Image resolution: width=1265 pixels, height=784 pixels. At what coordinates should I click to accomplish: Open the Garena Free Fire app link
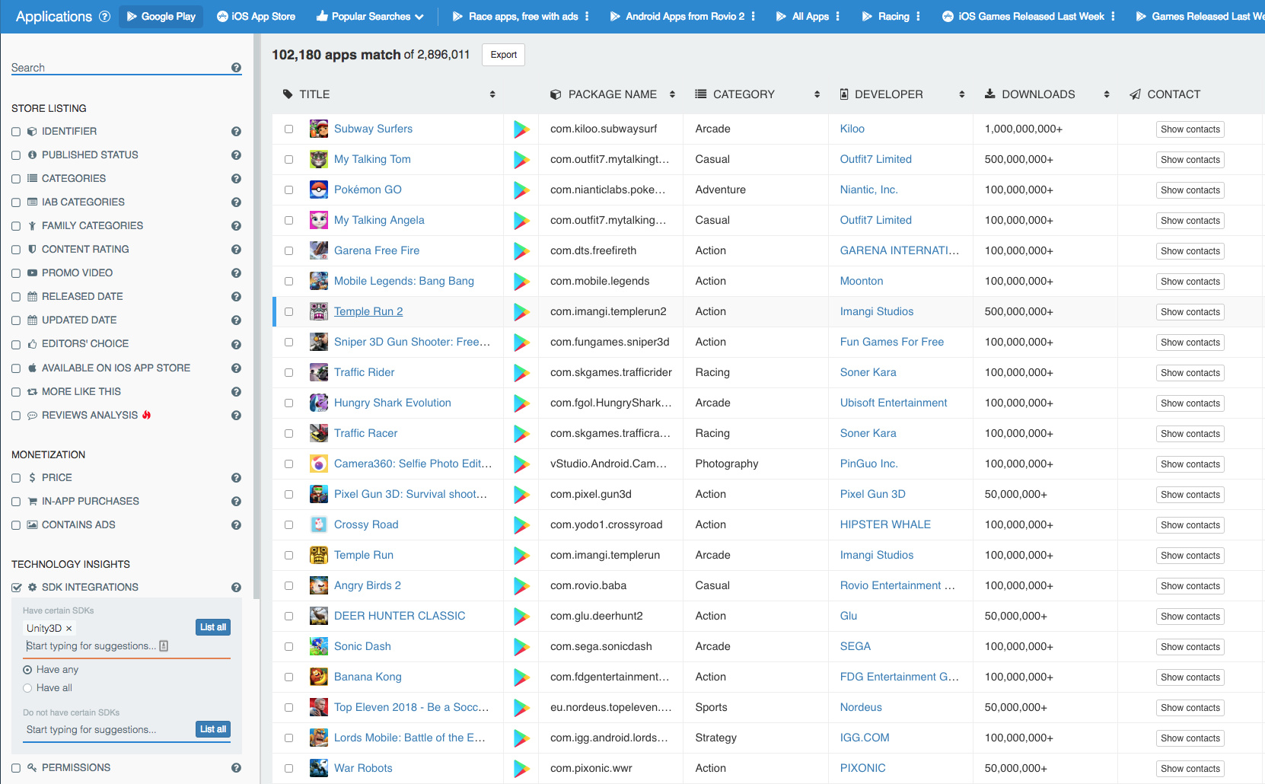click(377, 250)
